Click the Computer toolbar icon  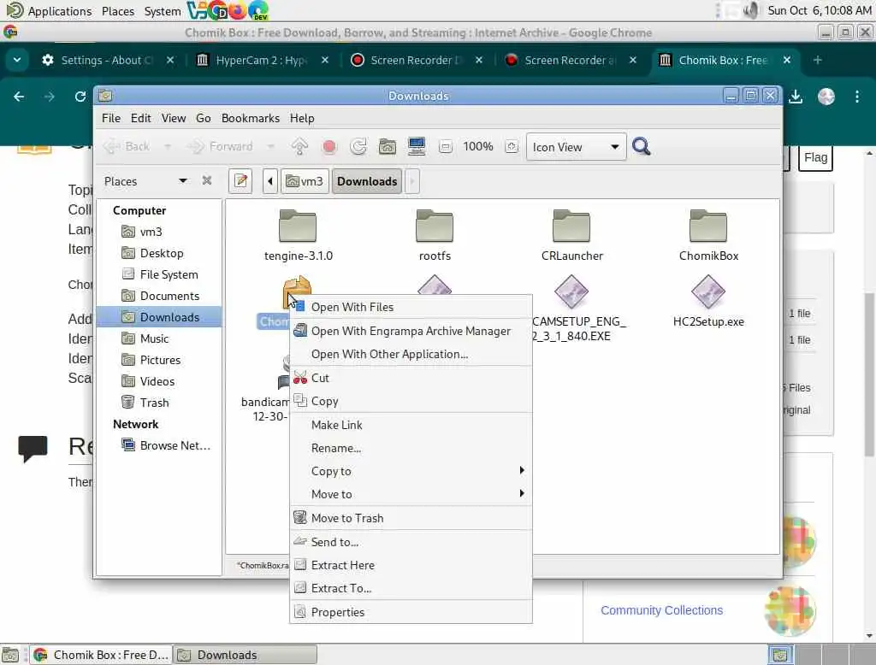pos(417,147)
